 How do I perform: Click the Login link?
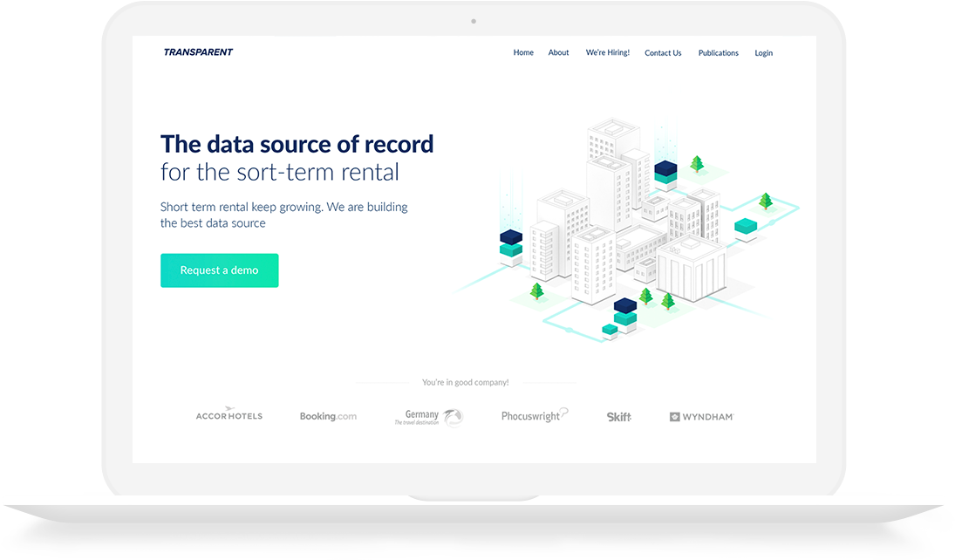[763, 53]
